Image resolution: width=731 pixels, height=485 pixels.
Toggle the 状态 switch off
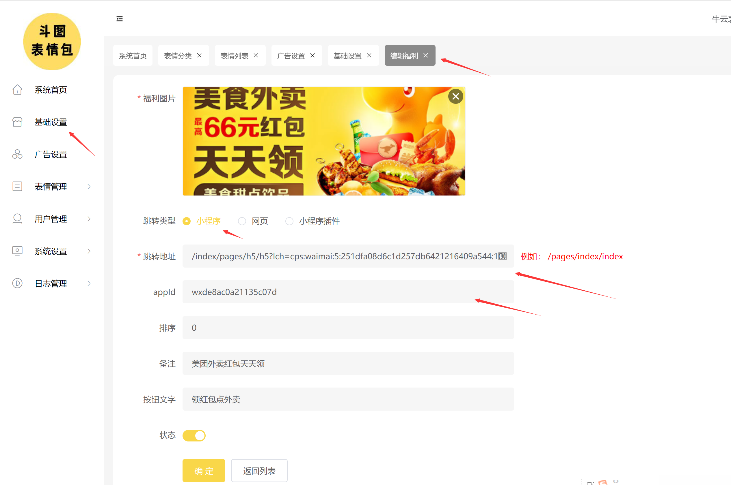[194, 435]
